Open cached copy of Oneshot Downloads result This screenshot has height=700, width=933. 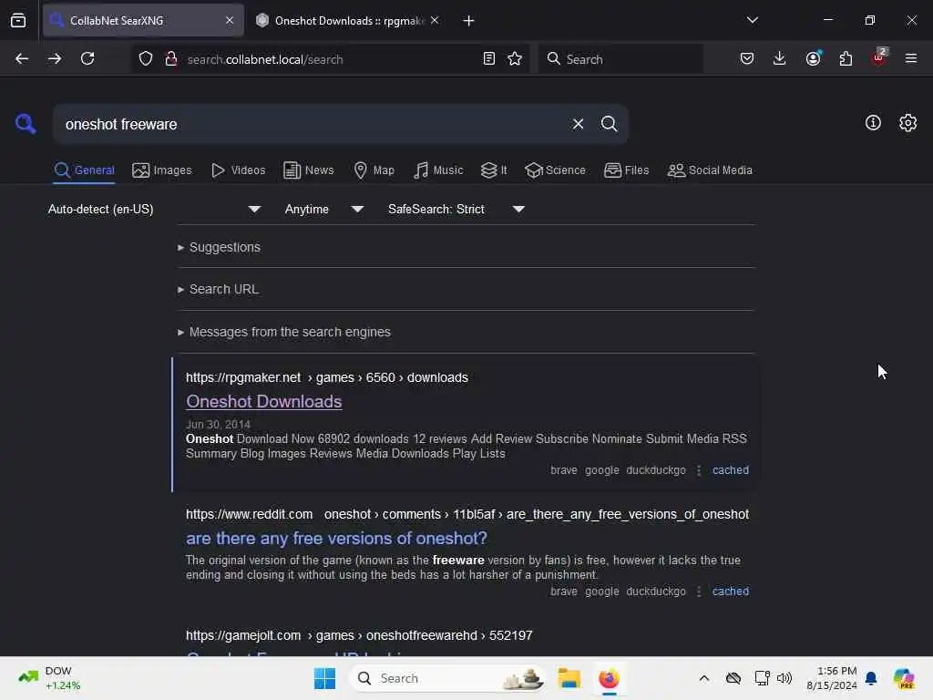click(x=730, y=469)
